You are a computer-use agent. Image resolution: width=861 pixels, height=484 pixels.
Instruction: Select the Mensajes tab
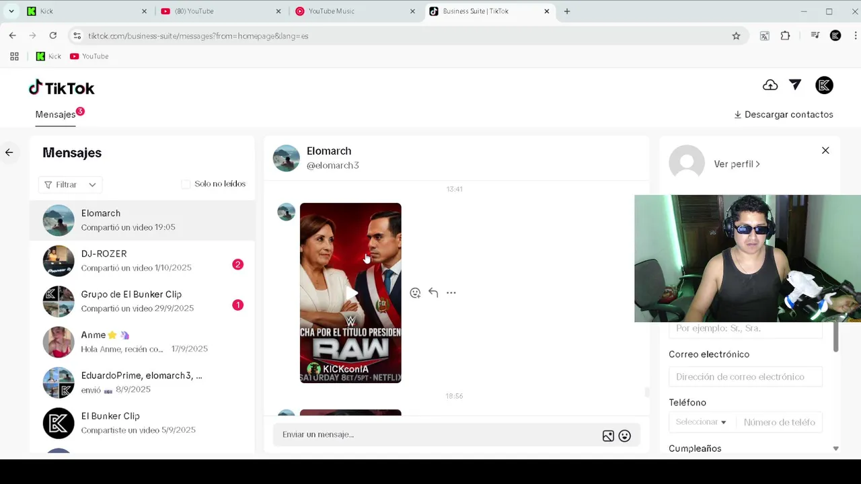[55, 114]
